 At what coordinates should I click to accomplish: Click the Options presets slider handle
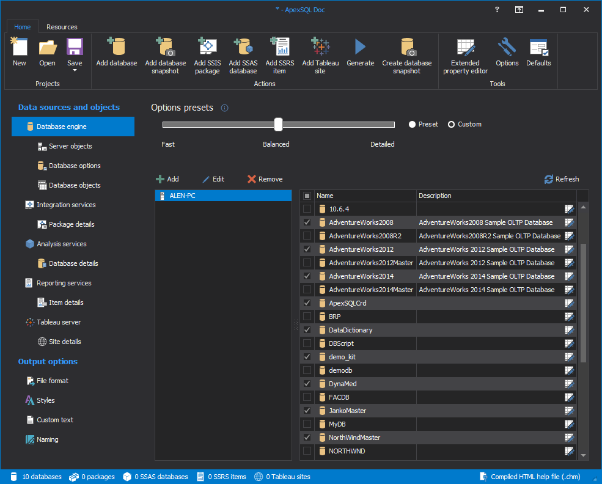pyautogui.click(x=278, y=124)
